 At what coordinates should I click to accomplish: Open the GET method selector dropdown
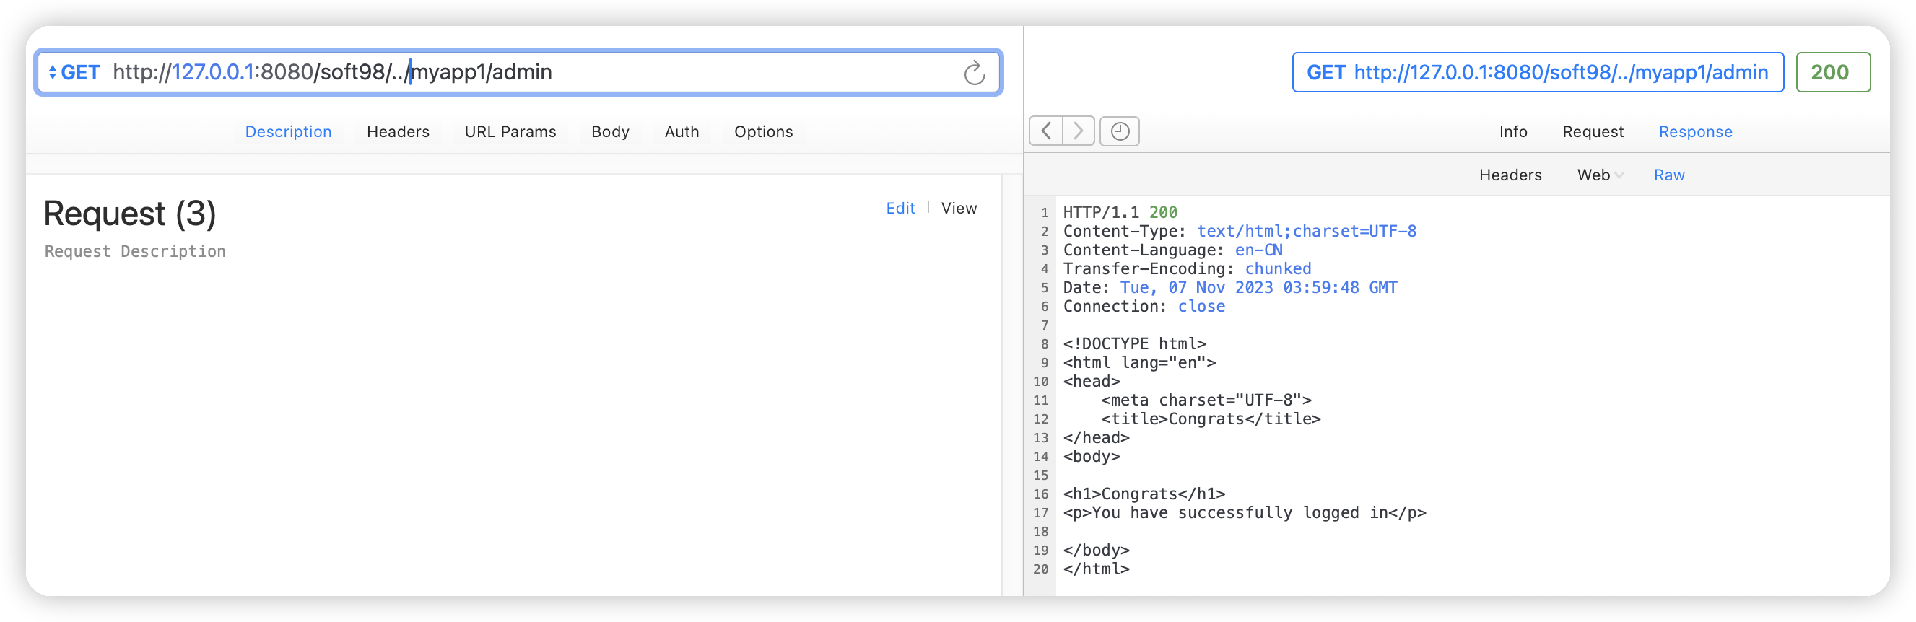tap(74, 73)
